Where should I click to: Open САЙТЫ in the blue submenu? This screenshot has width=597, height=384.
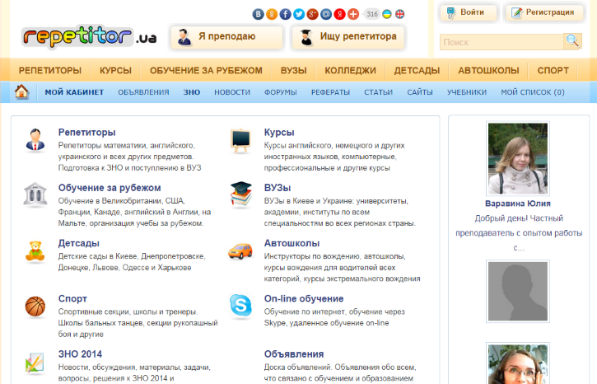click(x=420, y=92)
